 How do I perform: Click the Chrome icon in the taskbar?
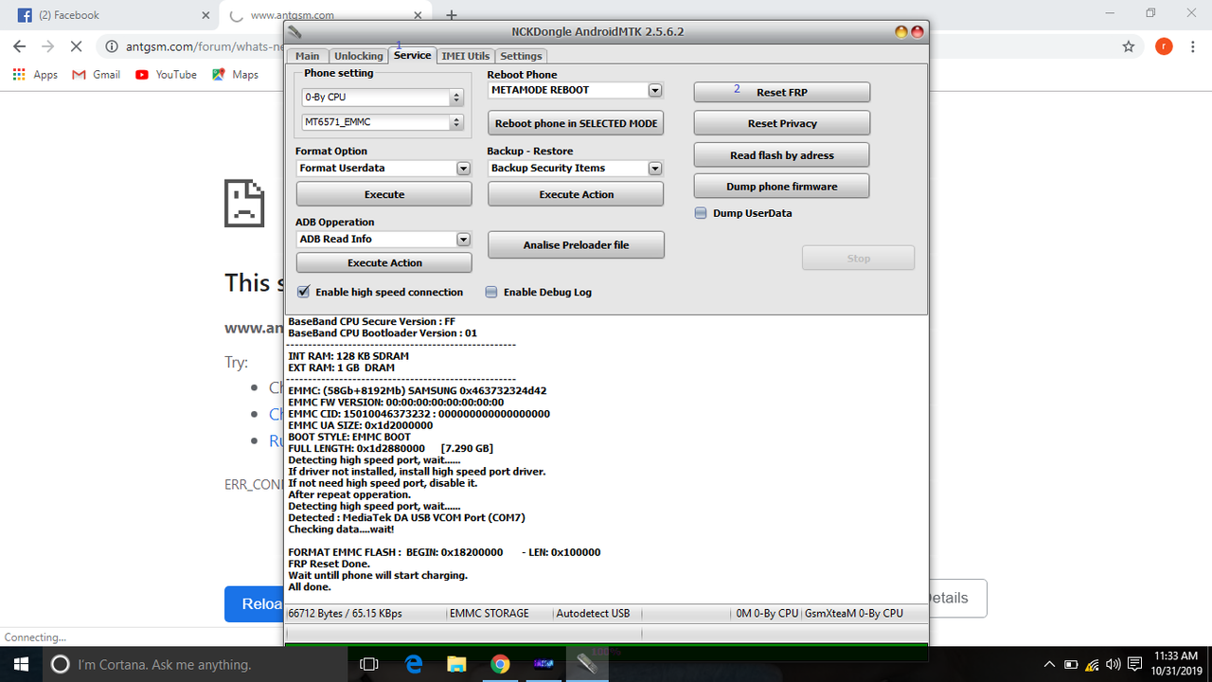click(500, 665)
